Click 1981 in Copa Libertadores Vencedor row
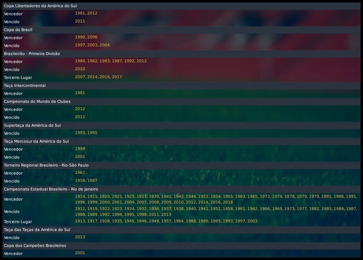Image resolution: width=363 pixels, height=260 pixels. 80,13
